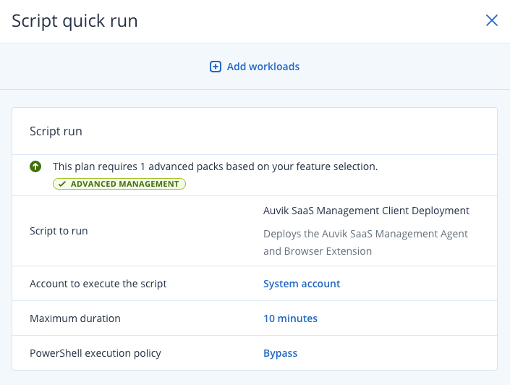Open the Add workloads link
This screenshot has width=510, height=385.
tap(263, 67)
